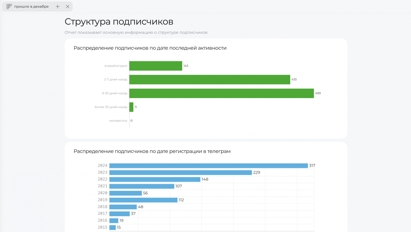
Task: Click the "неизвестно" axis label
Action: pyautogui.click(x=118, y=121)
